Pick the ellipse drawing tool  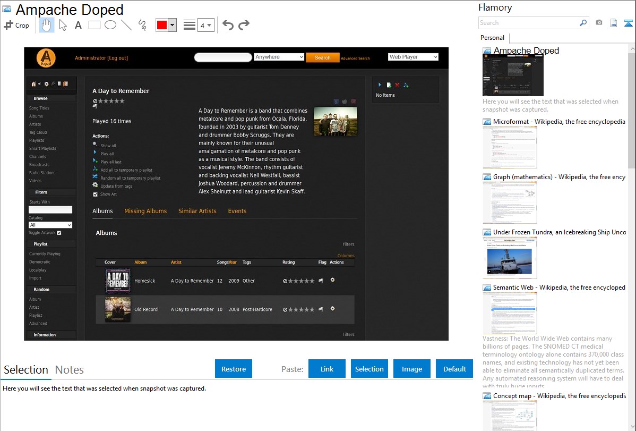110,25
